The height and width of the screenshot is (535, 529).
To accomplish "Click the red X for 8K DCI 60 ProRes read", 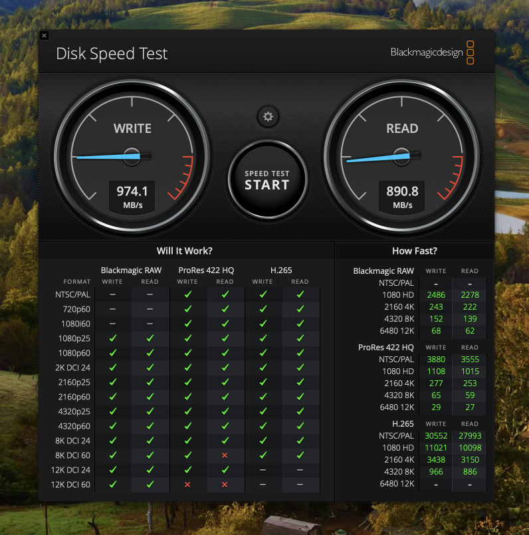I will 225,455.
